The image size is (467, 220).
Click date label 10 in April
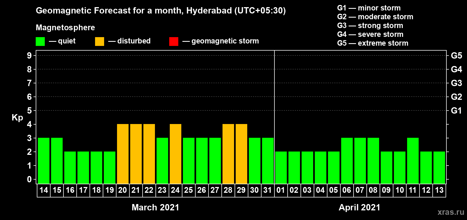pos(400,190)
